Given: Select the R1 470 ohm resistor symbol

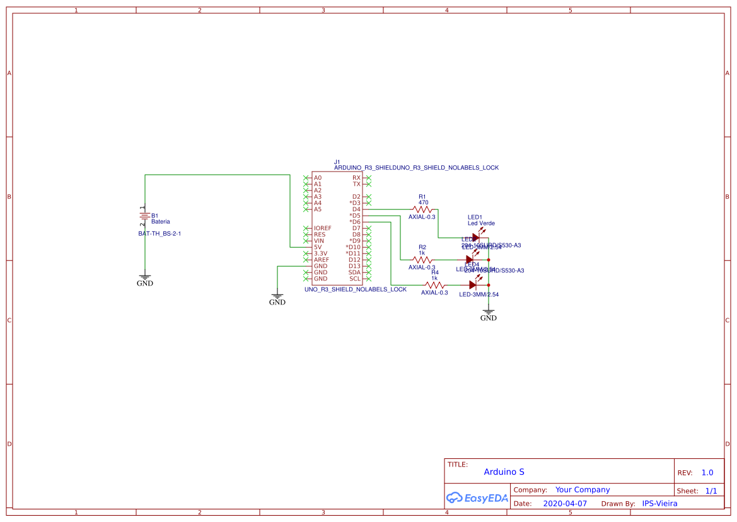Looking at the screenshot, I should coord(422,209).
